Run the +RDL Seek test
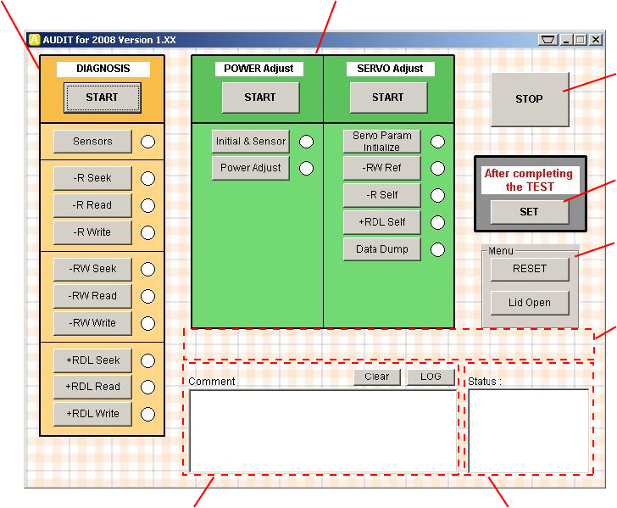The height and width of the screenshot is (508, 617). click(92, 360)
